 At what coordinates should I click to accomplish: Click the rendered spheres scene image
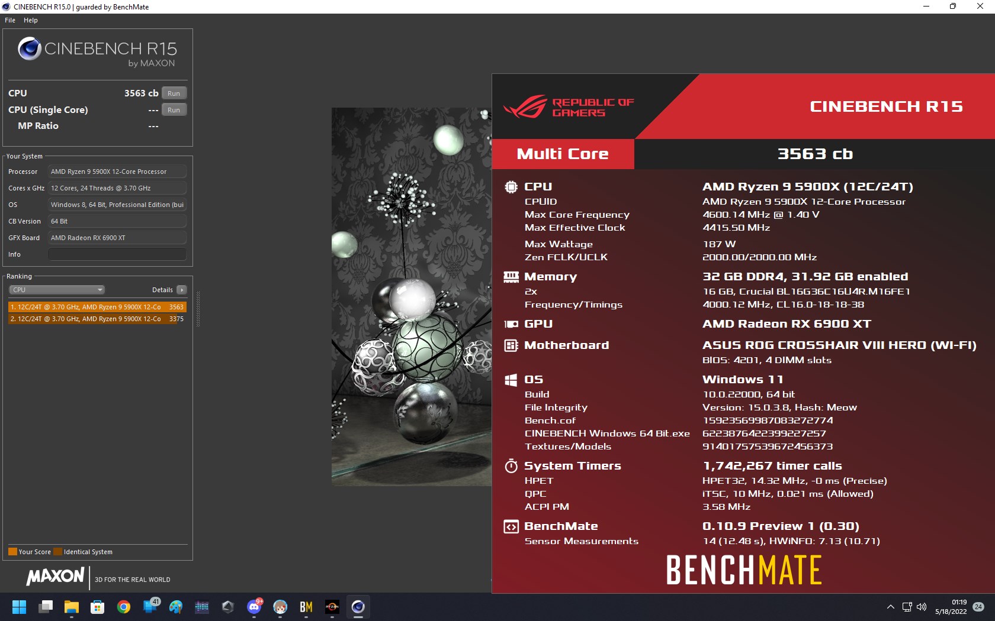(412, 297)
